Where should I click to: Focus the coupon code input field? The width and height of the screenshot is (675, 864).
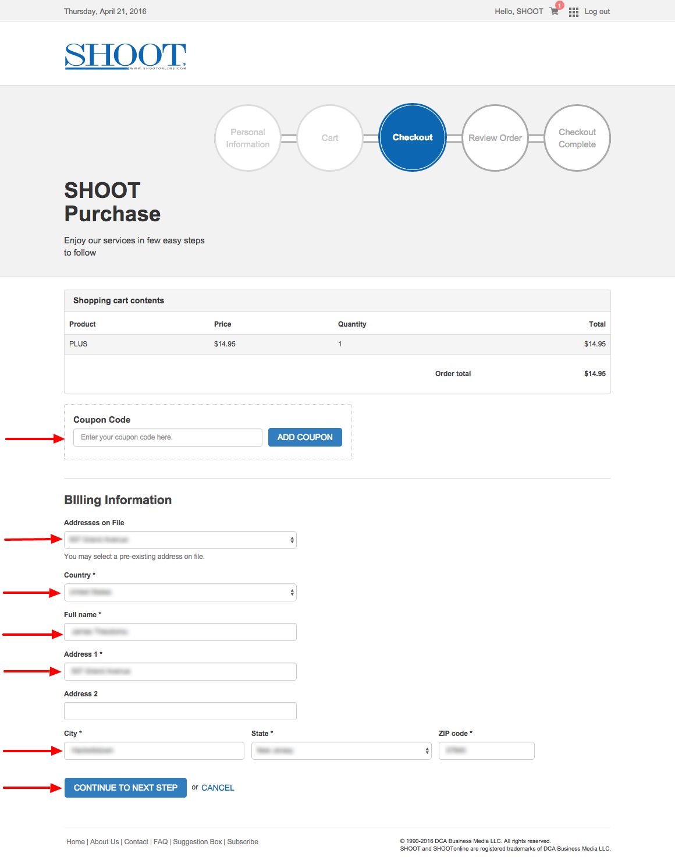click(x=168, y=437)
